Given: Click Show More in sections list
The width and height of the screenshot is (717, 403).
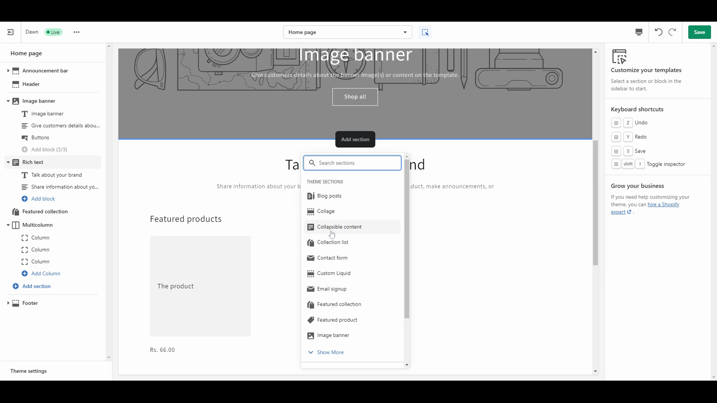Looking at the screenshot, I should (330, 353).
